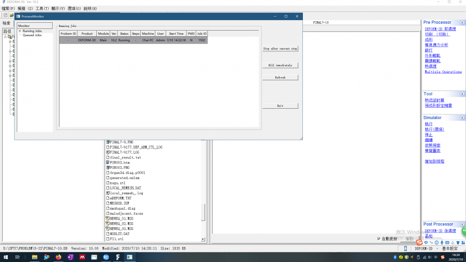Screen dimensions: 466x262
Task: Open the 說明(H) menu
Action: coord(90,9)
